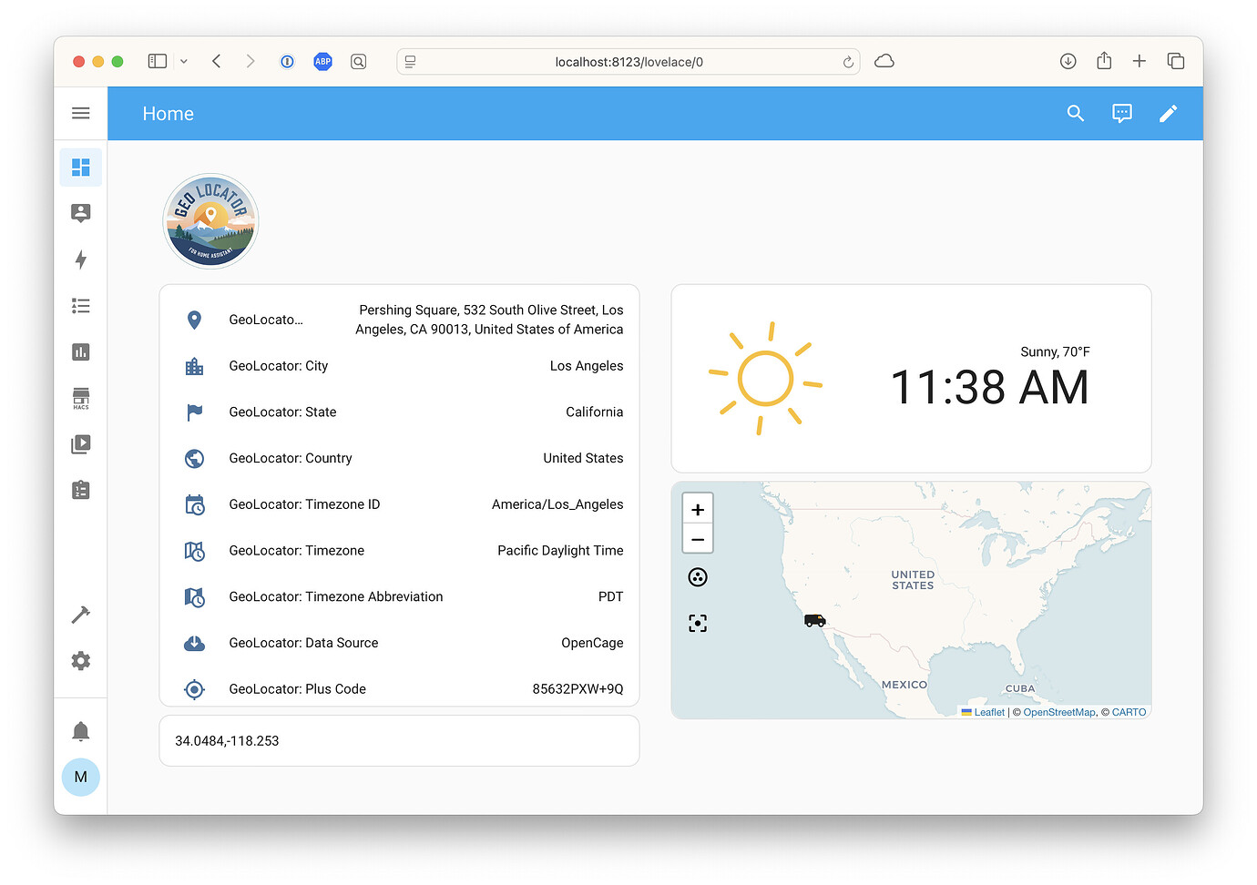Open the sidebar options chevron in Safari

click(x=183, y=61)
